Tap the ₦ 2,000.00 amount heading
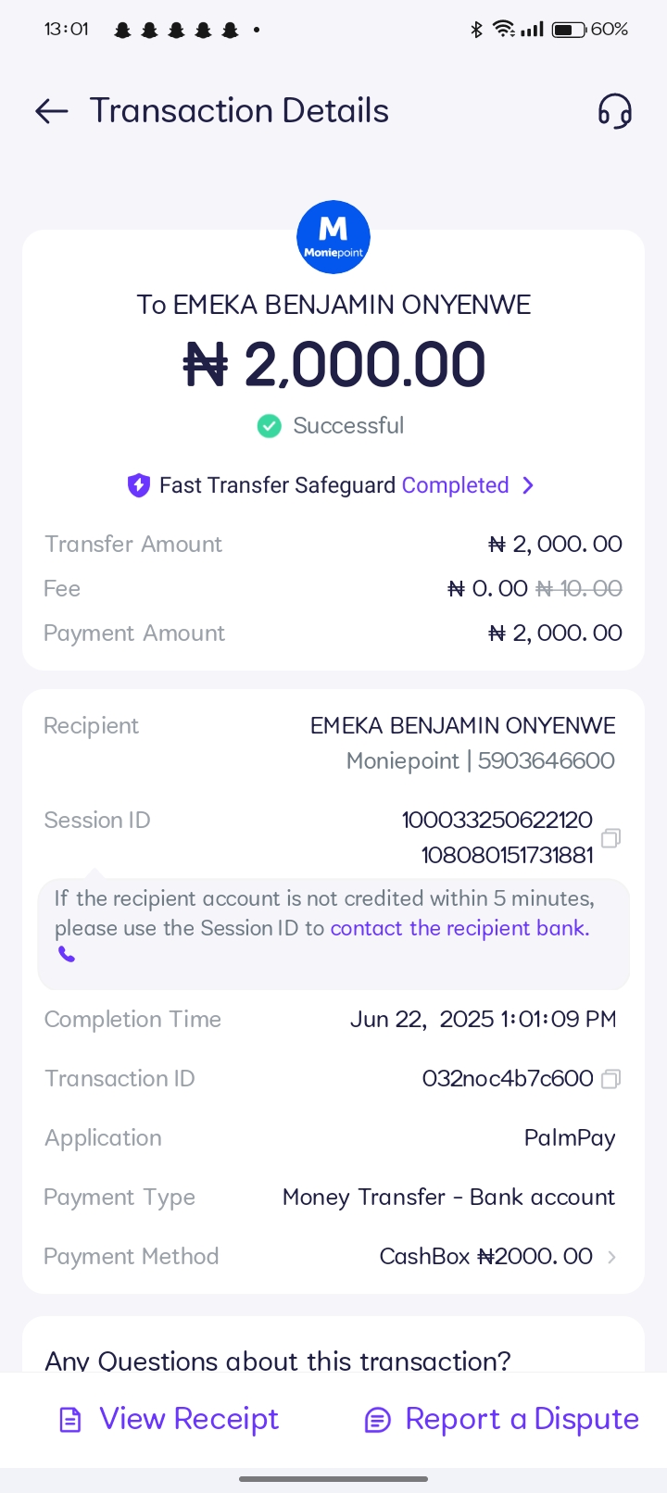This screenshot has height=1493, width=667. pyautogui.click(x=333, y=364)
